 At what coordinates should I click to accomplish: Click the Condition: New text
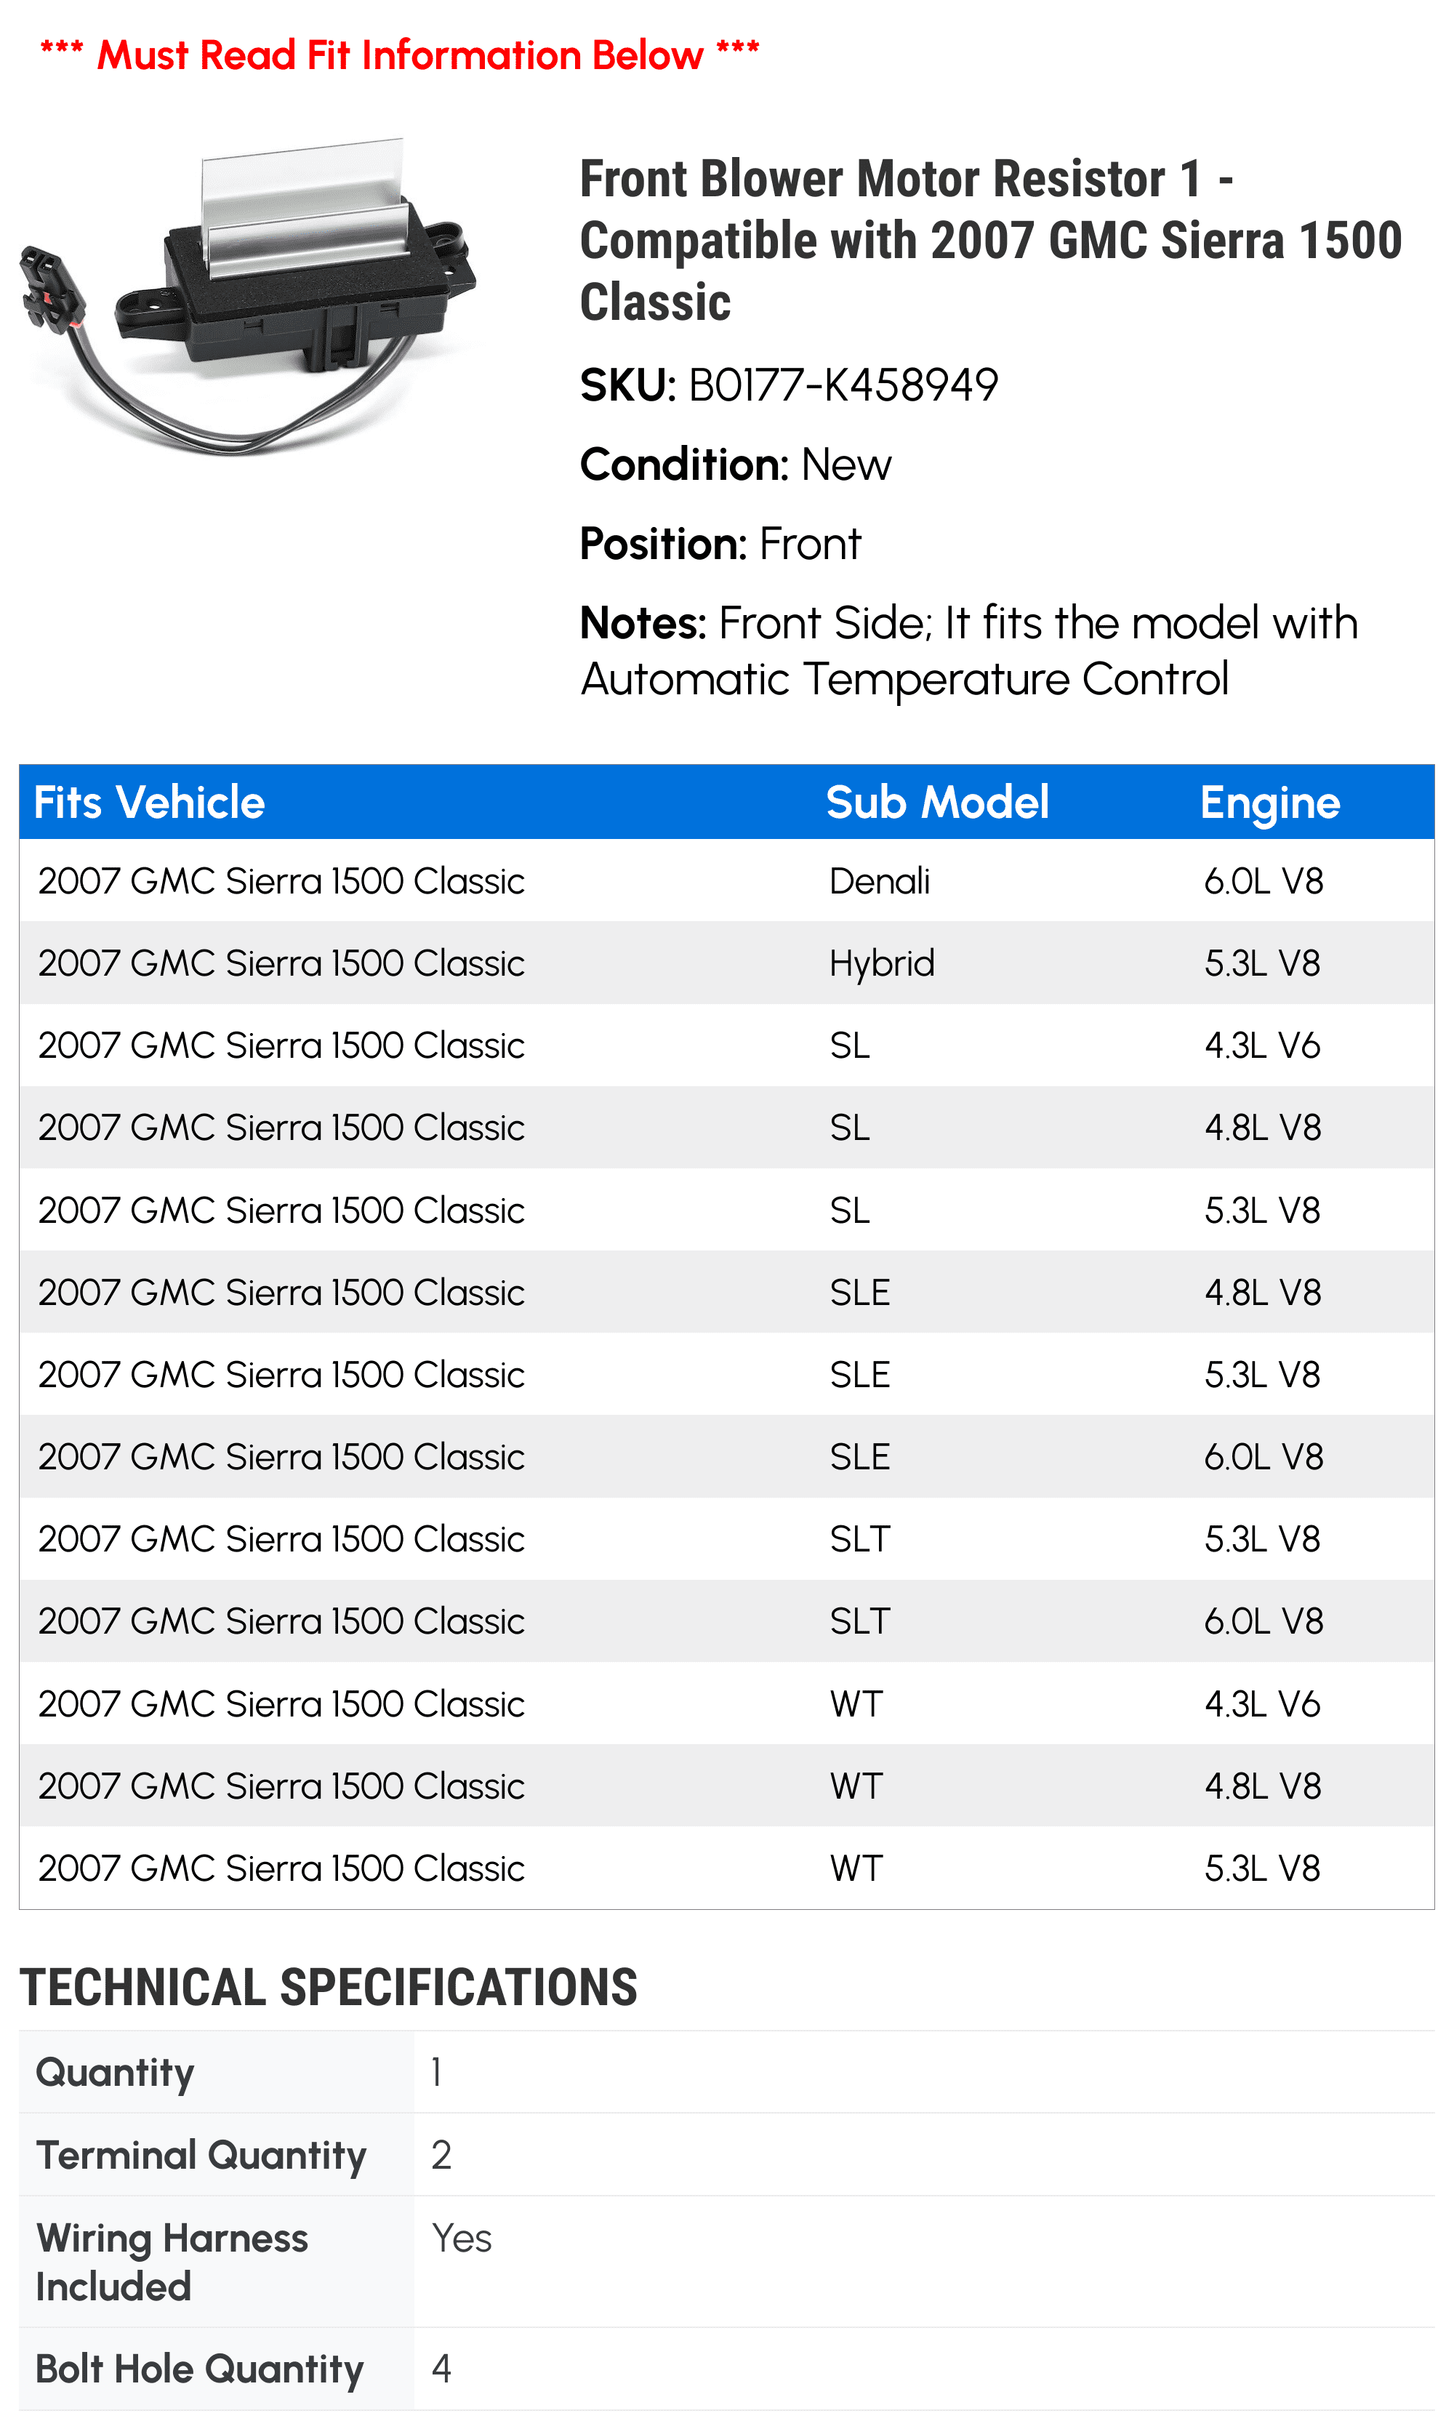click(x=736, y=465)
